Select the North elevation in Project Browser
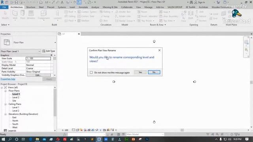253x142 pixels. [x=15, y=121]
